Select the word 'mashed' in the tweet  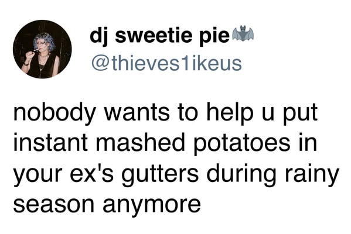[141, 142]
